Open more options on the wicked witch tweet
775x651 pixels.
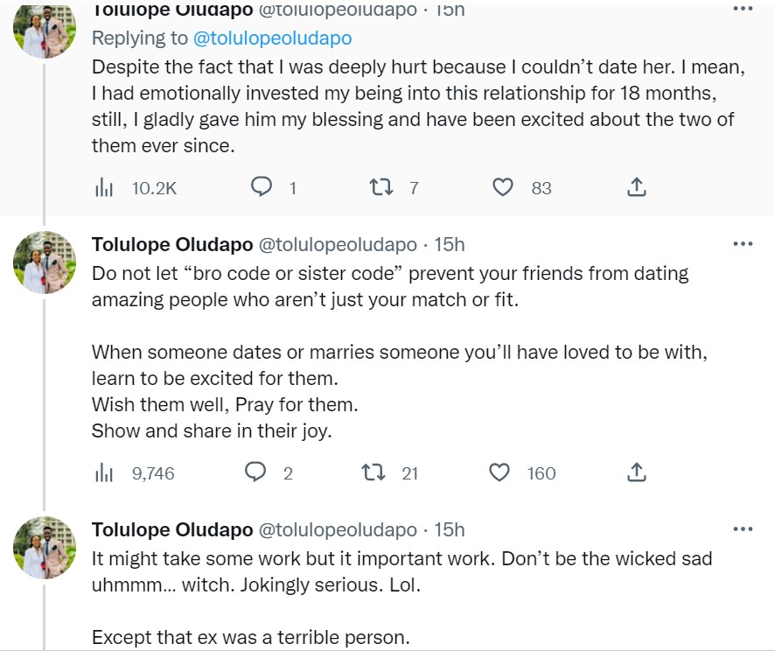point(743,529)
